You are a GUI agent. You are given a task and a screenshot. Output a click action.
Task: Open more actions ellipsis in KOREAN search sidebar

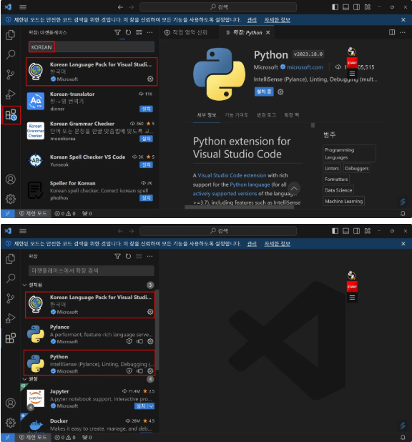[149, 32]
